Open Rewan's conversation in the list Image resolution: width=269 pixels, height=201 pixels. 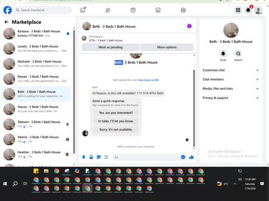click(36, 79)
